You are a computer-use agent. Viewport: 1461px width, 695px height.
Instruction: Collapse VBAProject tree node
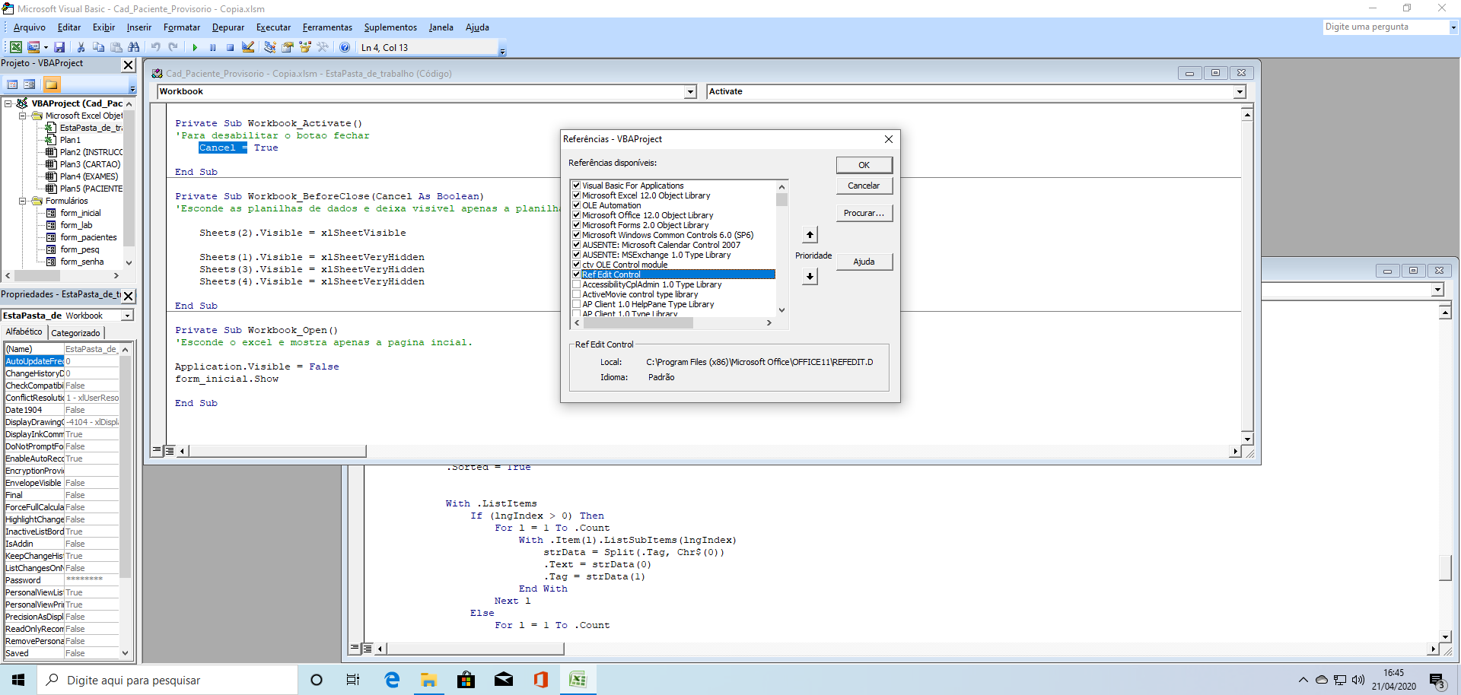click(x=8, y=103)
